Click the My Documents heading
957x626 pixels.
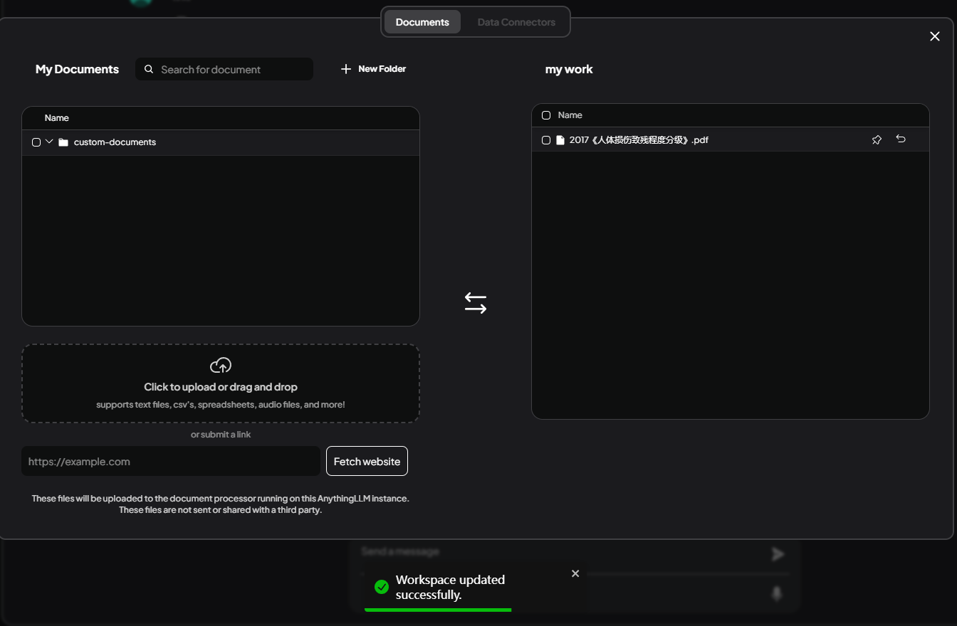click(77, 69)
